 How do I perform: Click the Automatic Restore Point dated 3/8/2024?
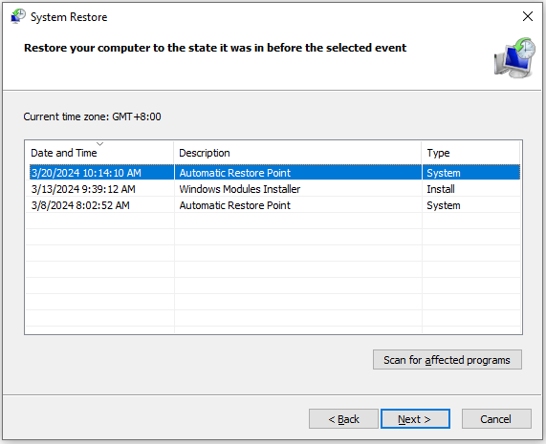point(234,205)
